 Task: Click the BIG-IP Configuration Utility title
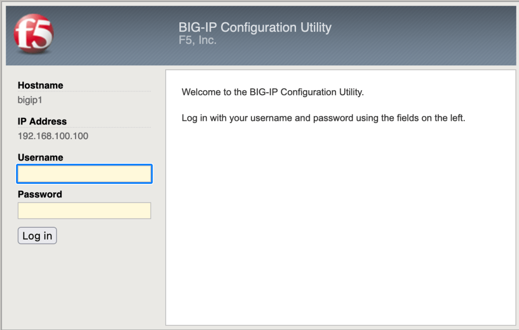pyautogui.click(x=255, y=27)
